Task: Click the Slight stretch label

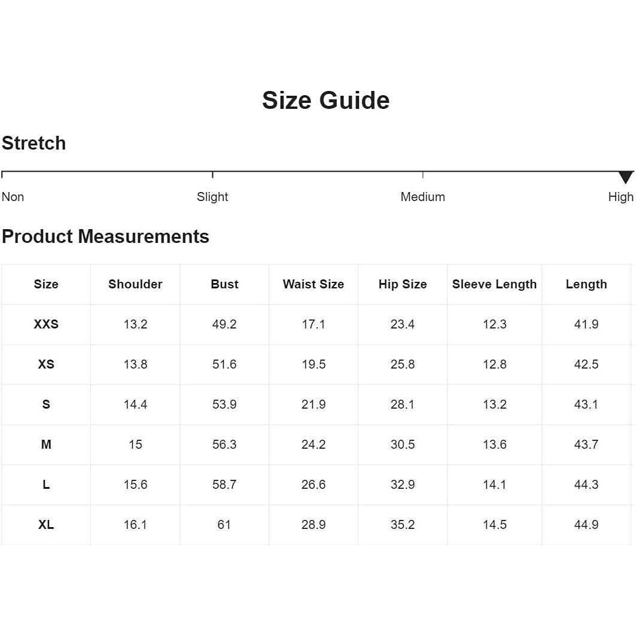Action: 212,197
